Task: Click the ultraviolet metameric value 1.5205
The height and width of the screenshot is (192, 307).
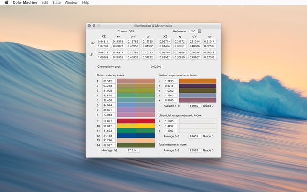Action: (x=170, y=121)
